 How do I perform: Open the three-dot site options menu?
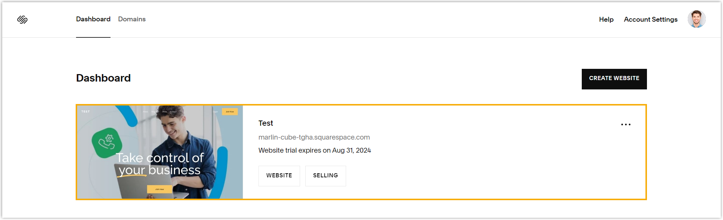pos(626,125)
